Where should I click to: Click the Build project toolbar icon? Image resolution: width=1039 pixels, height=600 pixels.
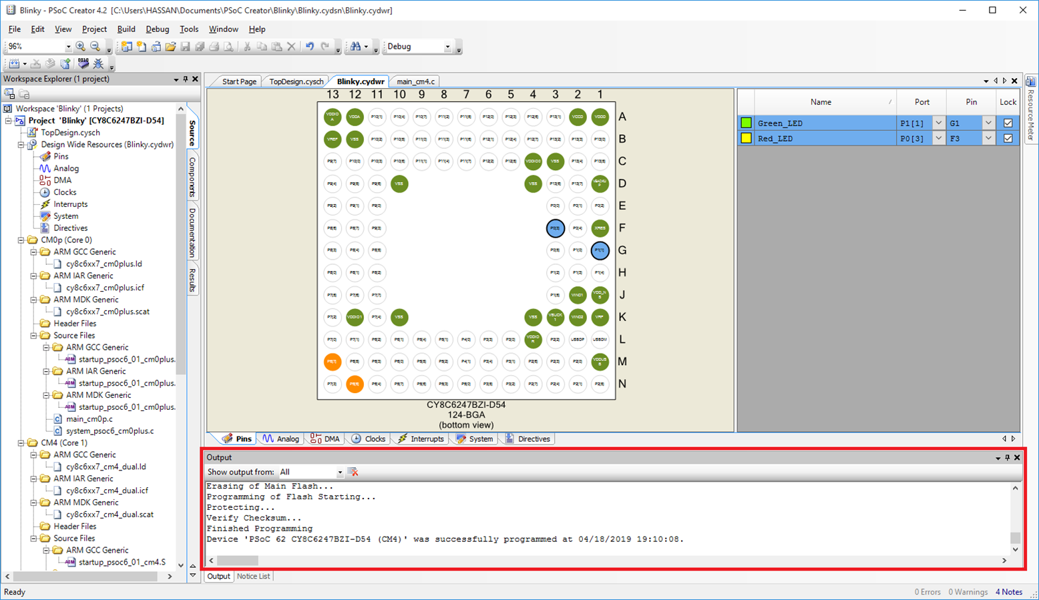15,64
